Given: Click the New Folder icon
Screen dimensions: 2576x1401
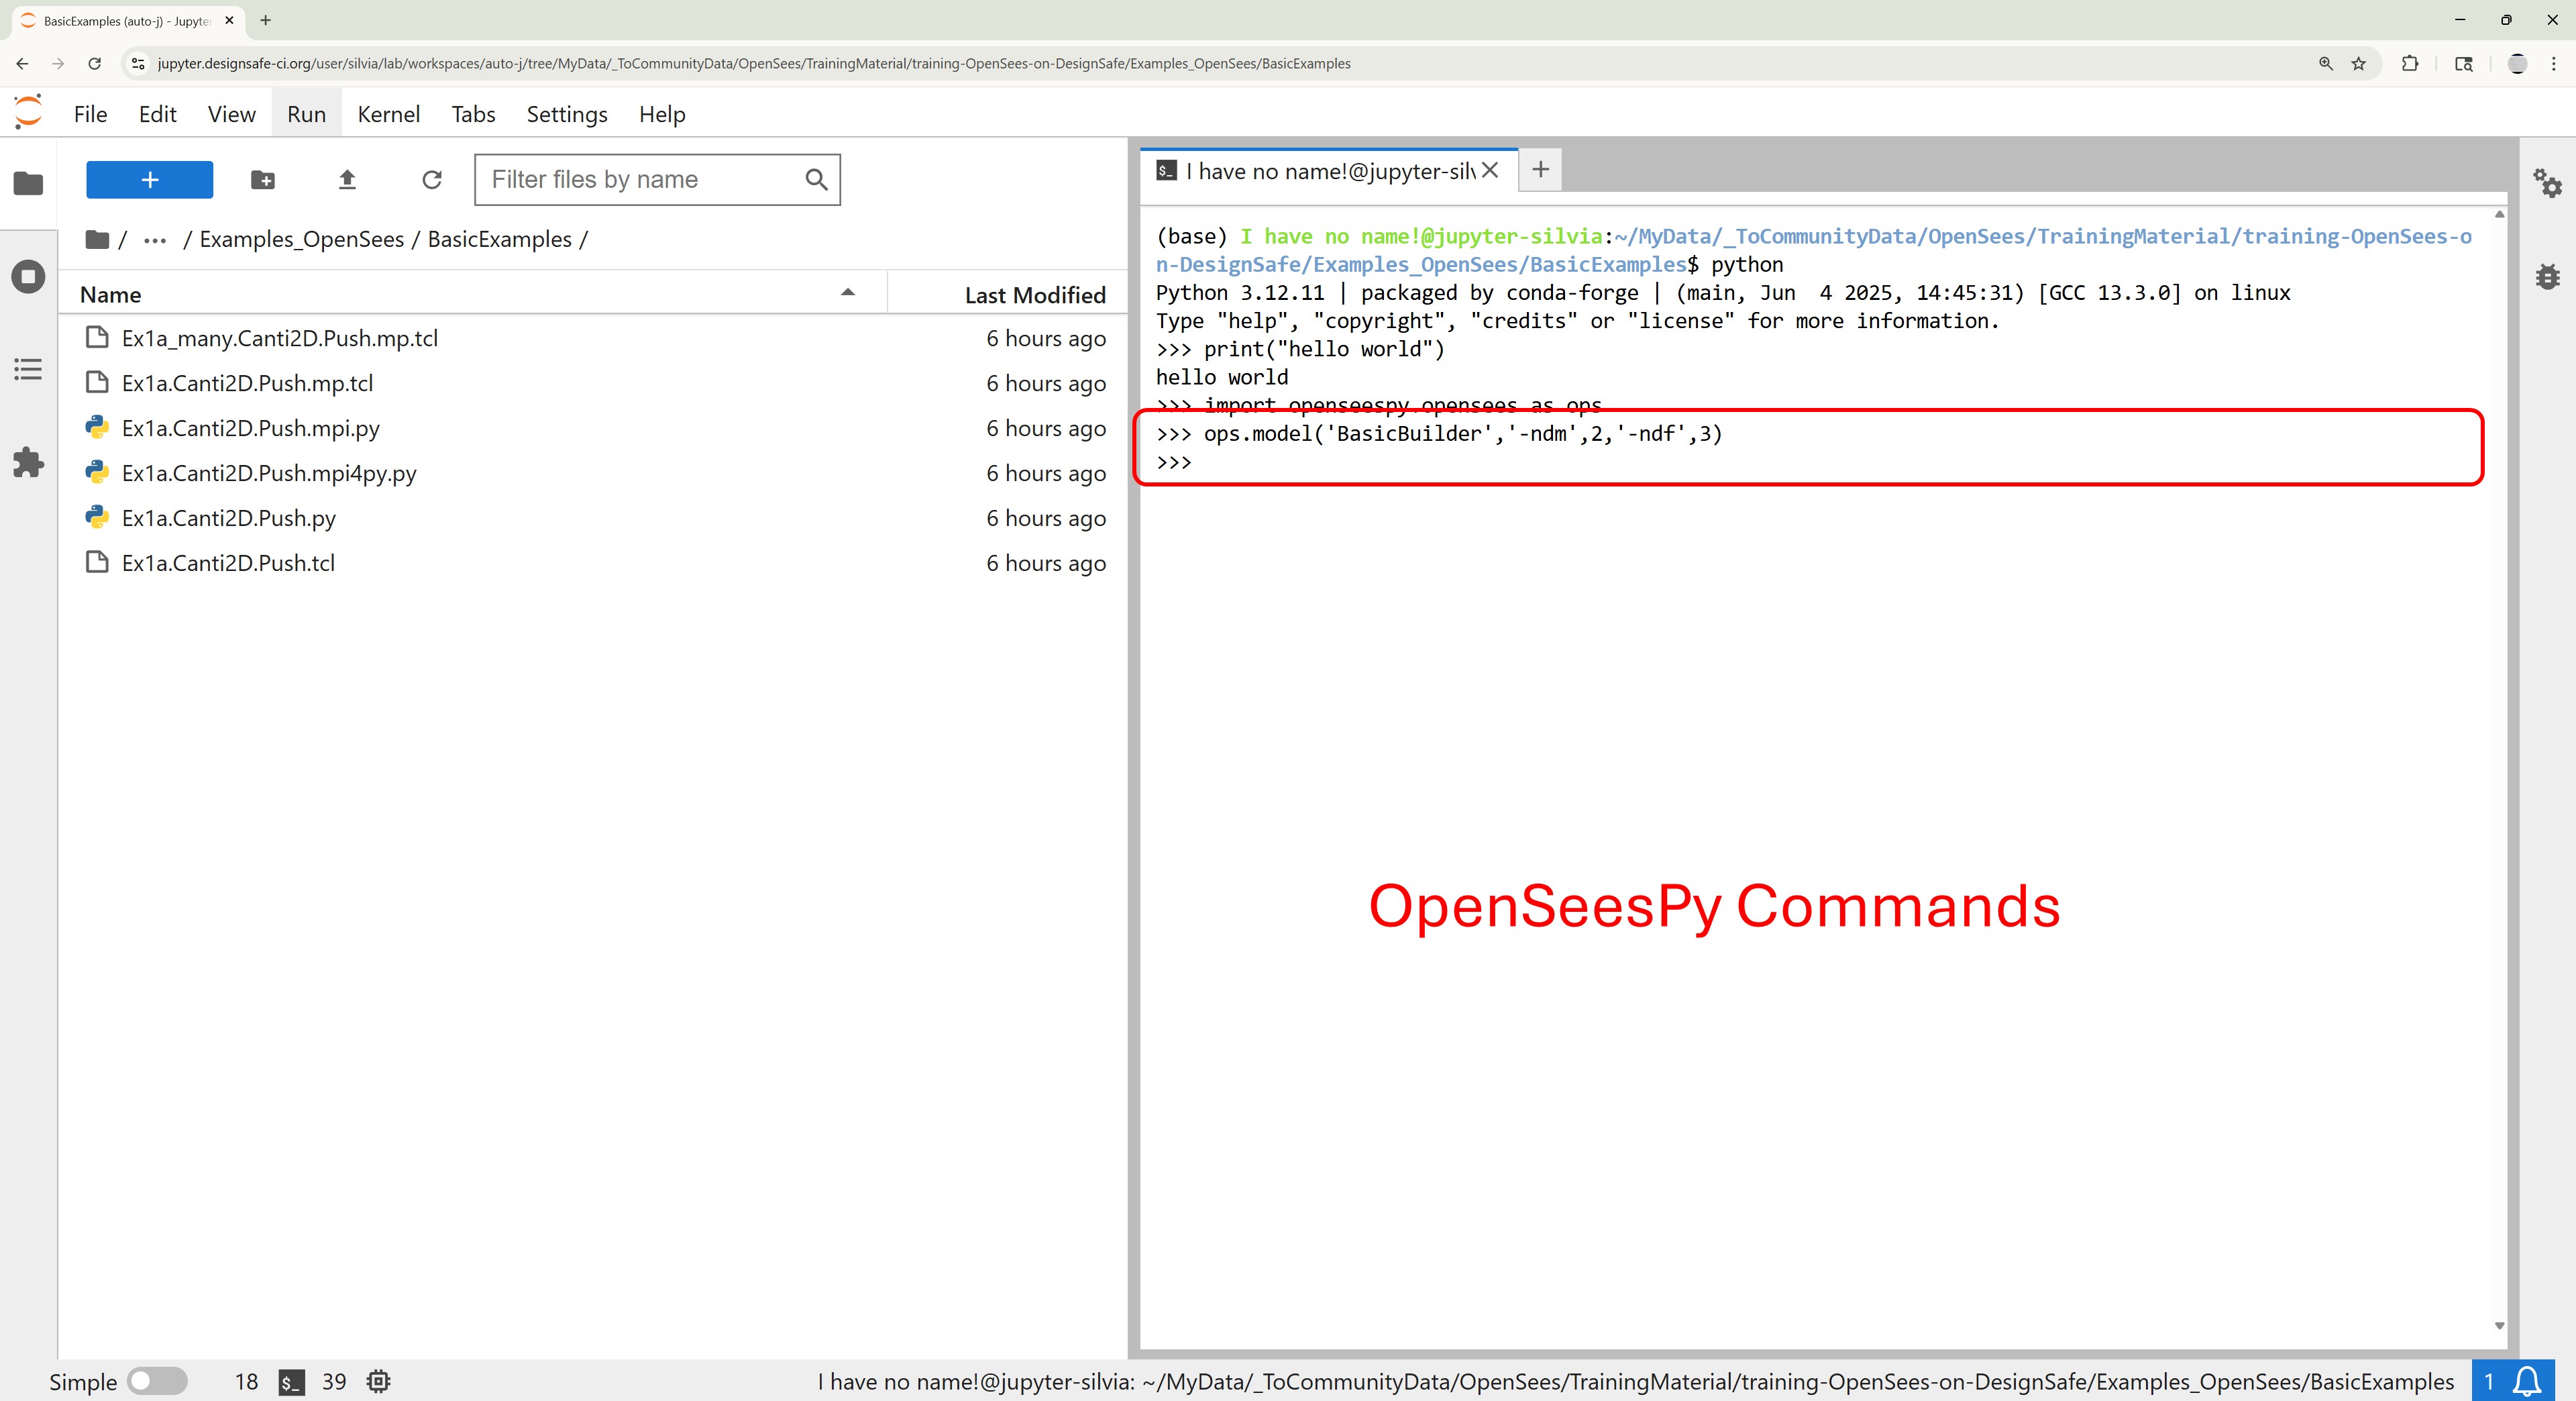Looking at the screenshot, I should click(x=263, y=180).
